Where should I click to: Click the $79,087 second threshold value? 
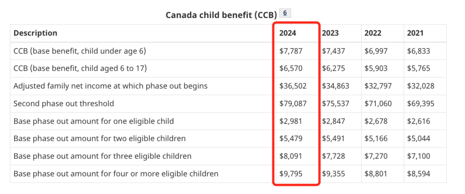(293, 103)
